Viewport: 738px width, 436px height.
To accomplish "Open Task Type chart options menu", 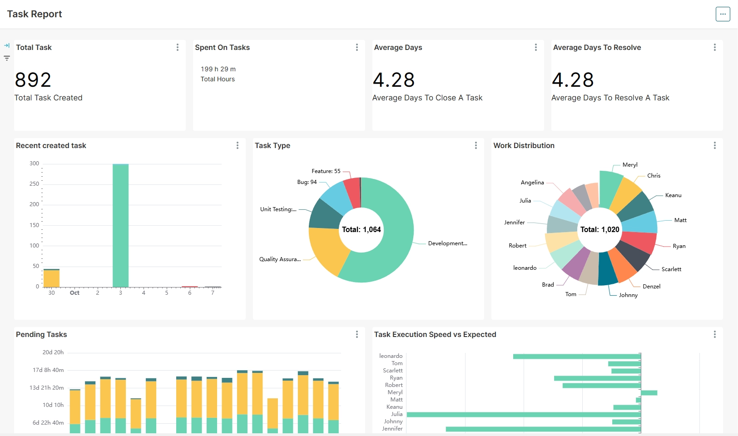I will 475,145.
